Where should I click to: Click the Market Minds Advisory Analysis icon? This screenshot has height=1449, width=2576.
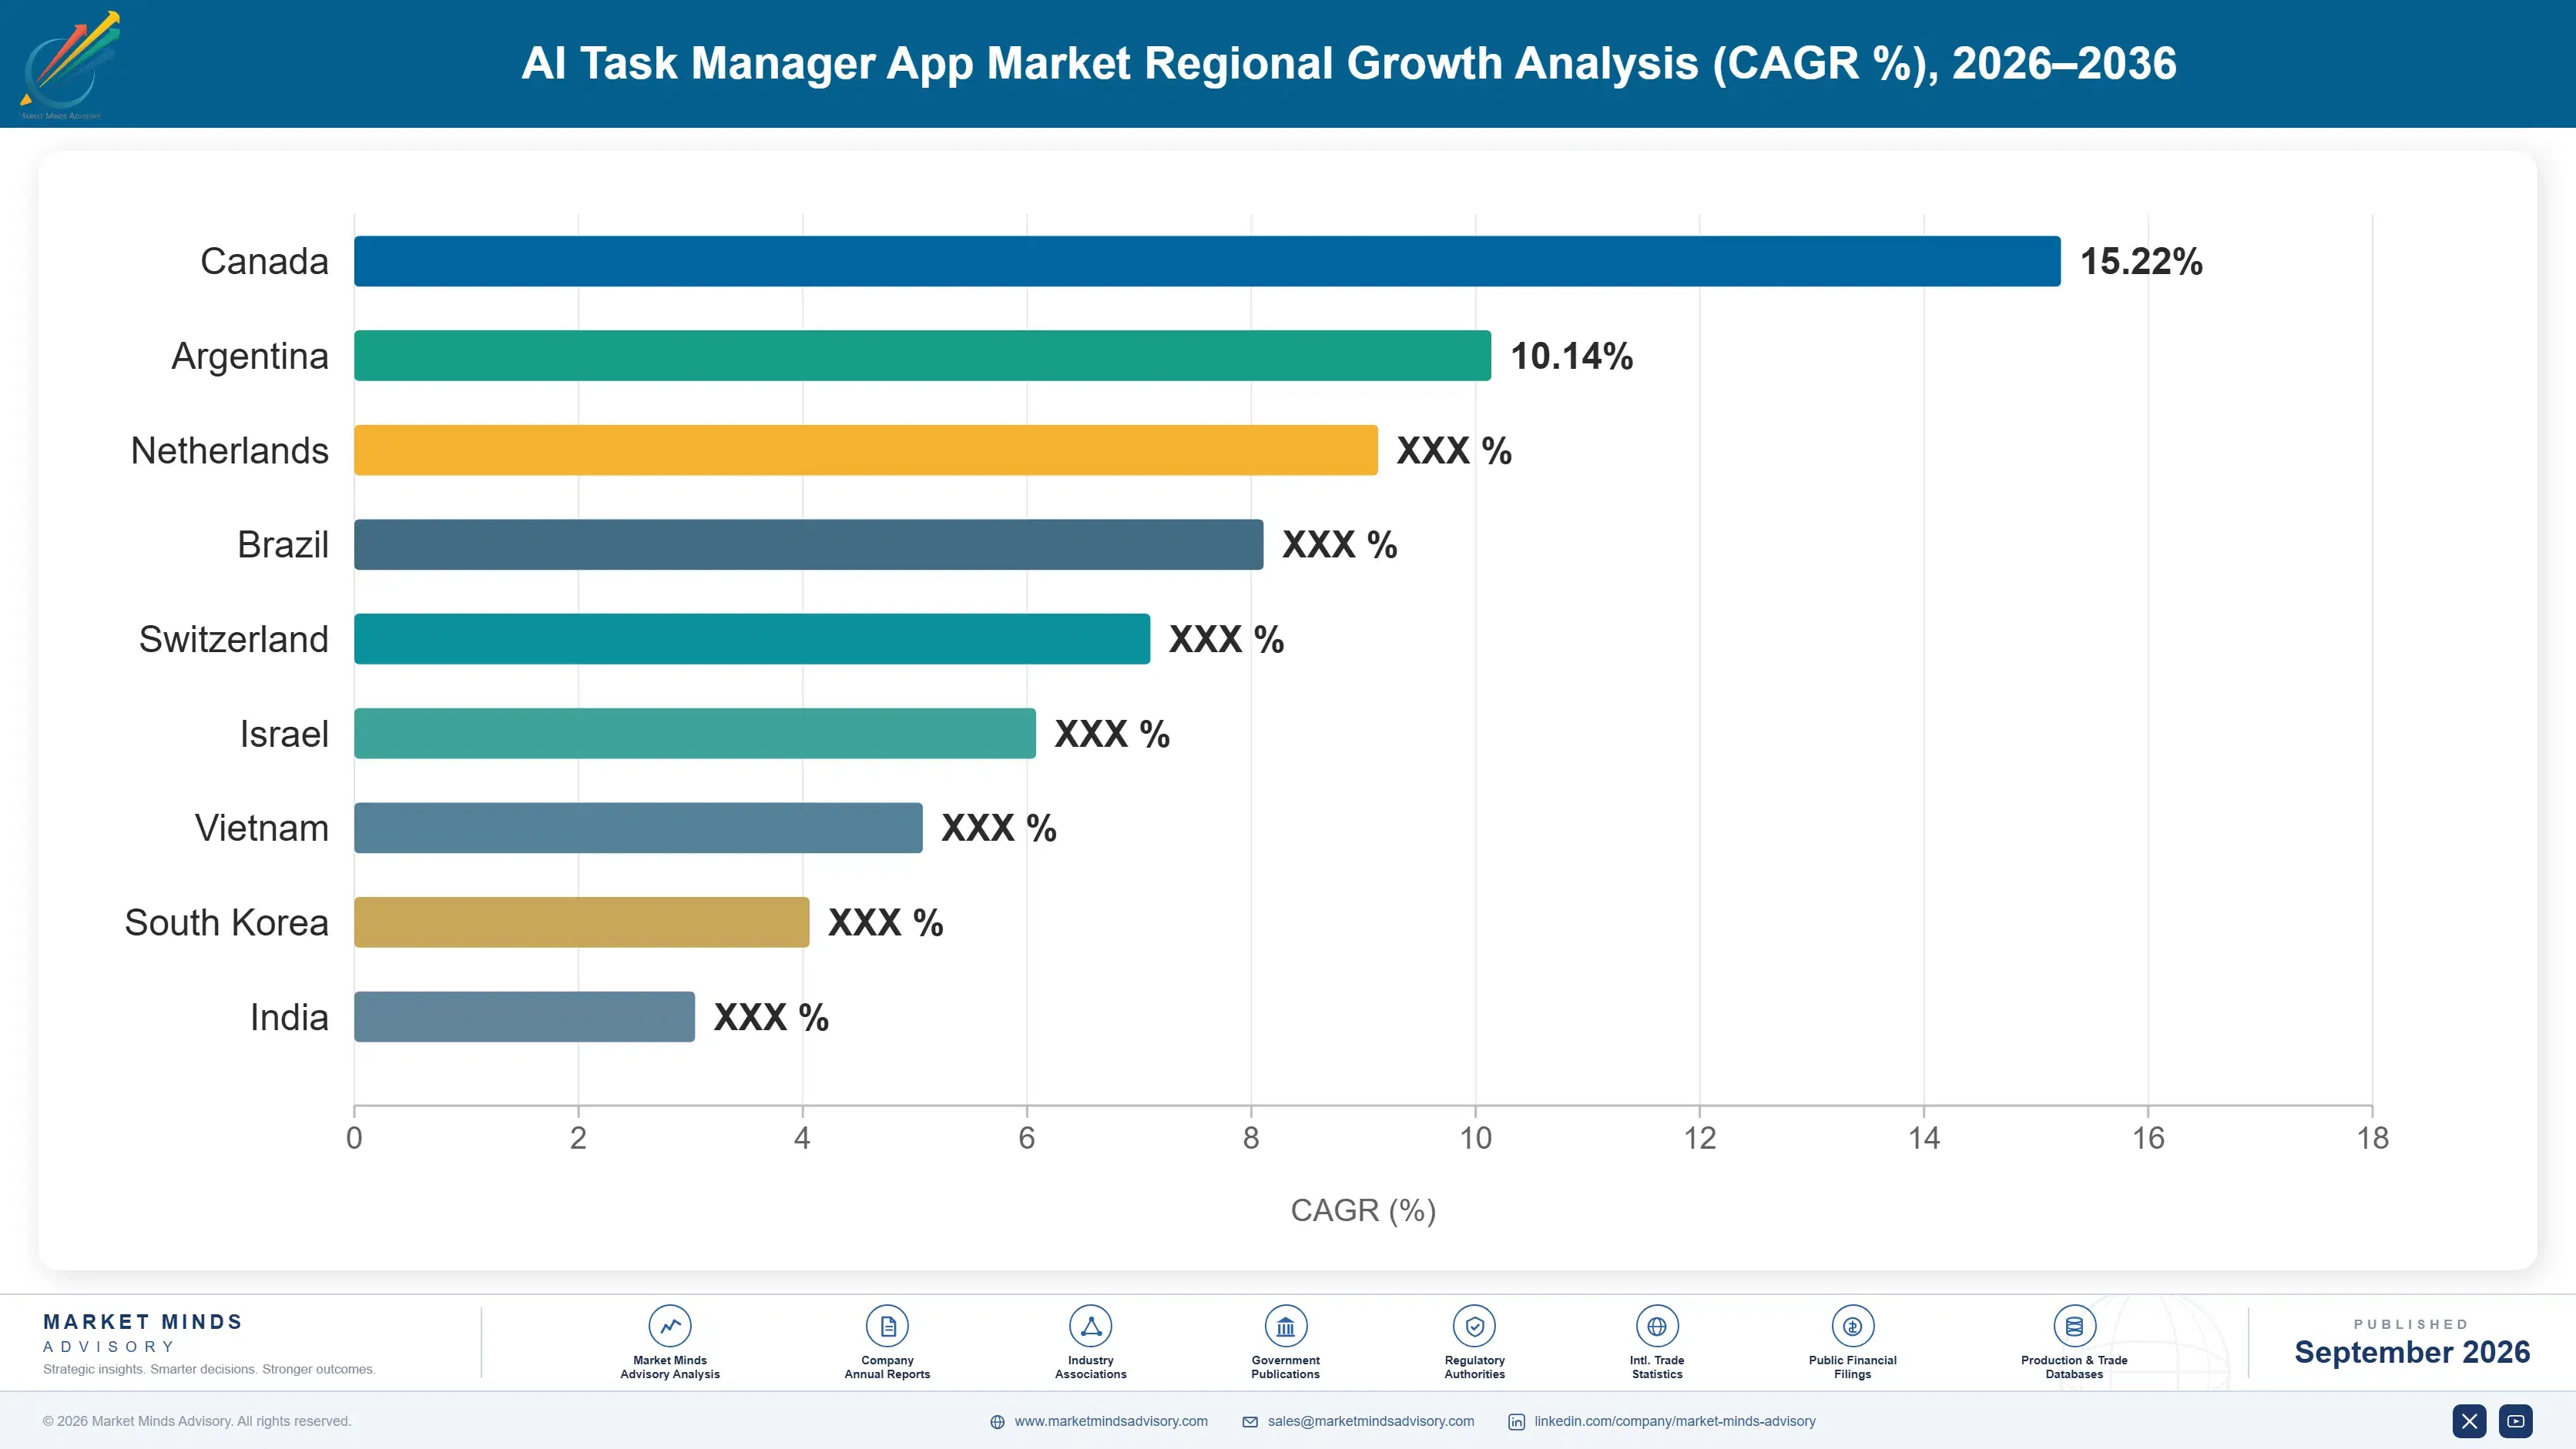tap(670, 1326)
